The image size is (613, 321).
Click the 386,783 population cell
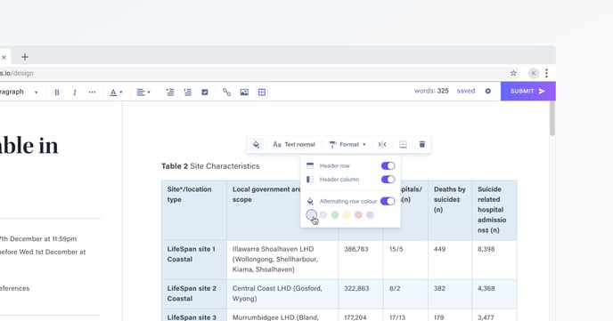pyautogui.click(x=361, y=260)
